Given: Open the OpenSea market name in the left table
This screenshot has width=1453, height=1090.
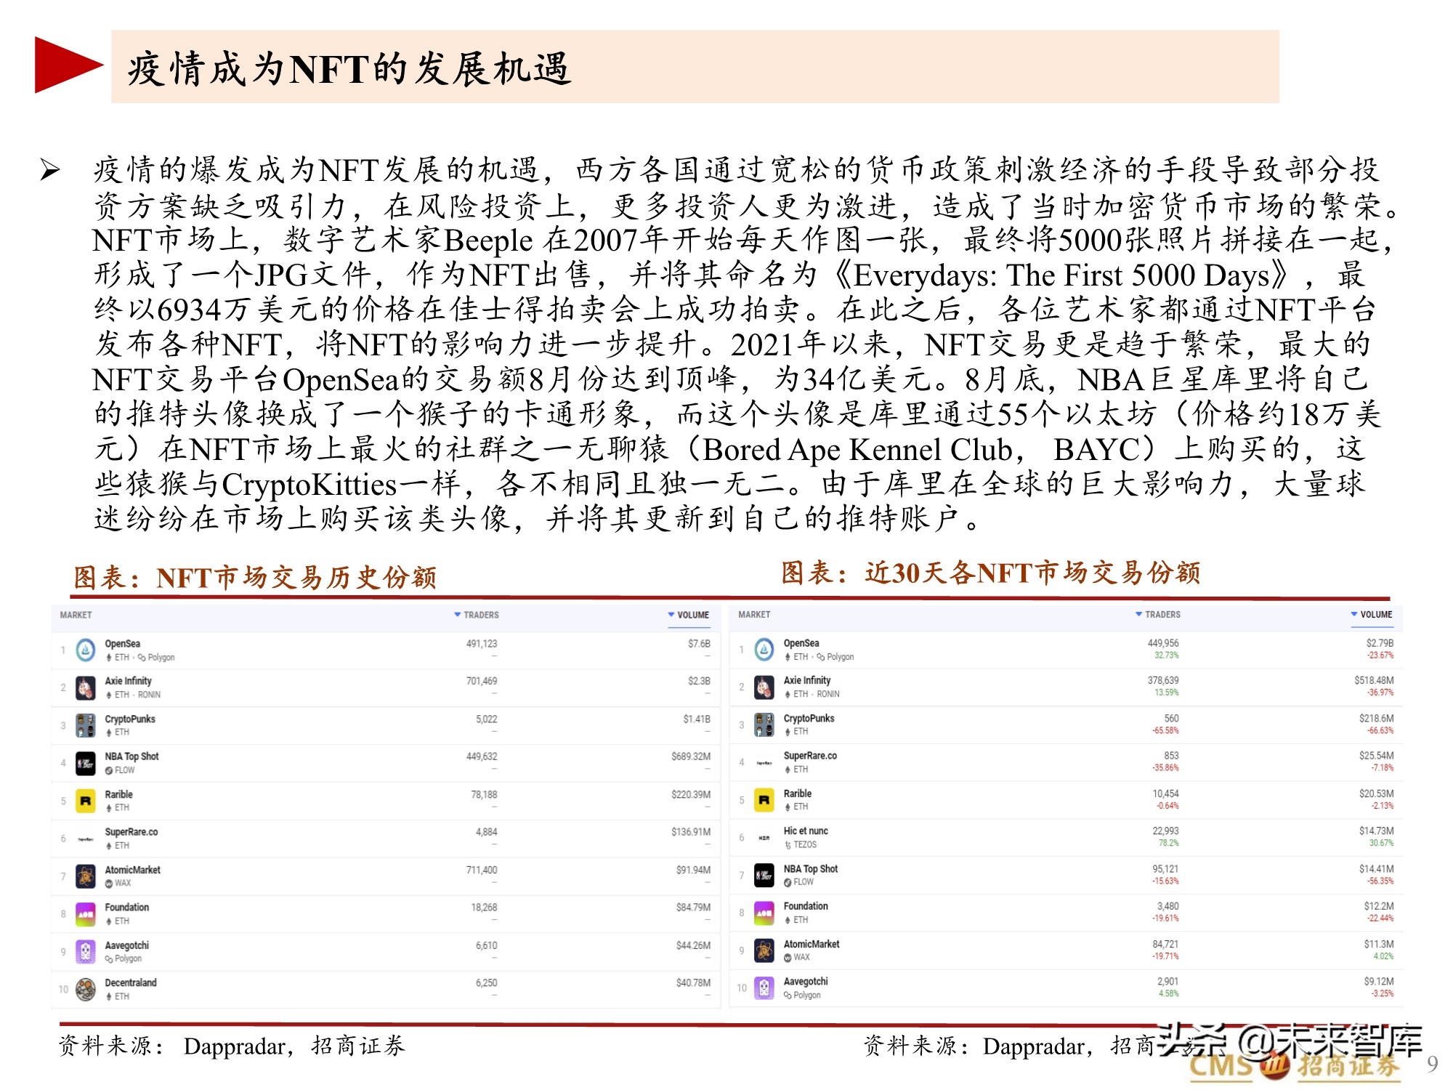Looking at the screenshot, I should click(x=122, y=643).
